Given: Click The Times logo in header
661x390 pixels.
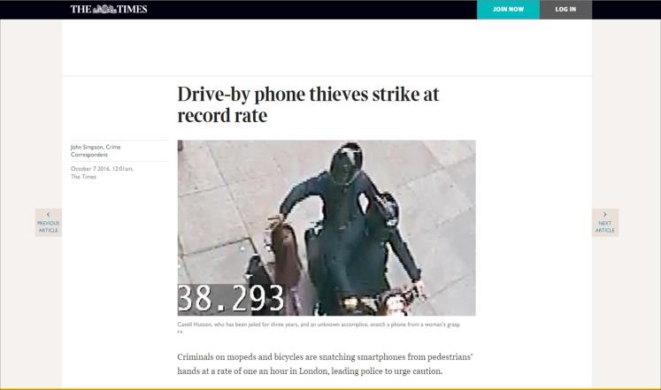Looking at the screenshot, I should (x=109, y=9).
